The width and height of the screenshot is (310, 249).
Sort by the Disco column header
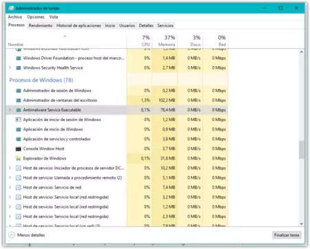190,41
